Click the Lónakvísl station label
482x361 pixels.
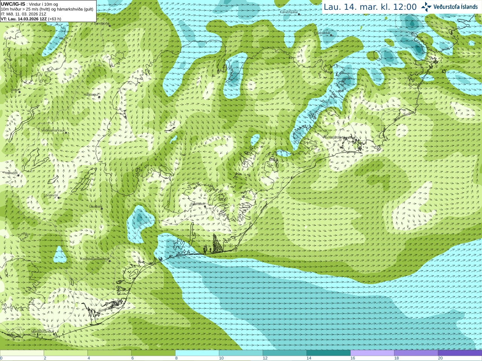(x=50, y=195)
